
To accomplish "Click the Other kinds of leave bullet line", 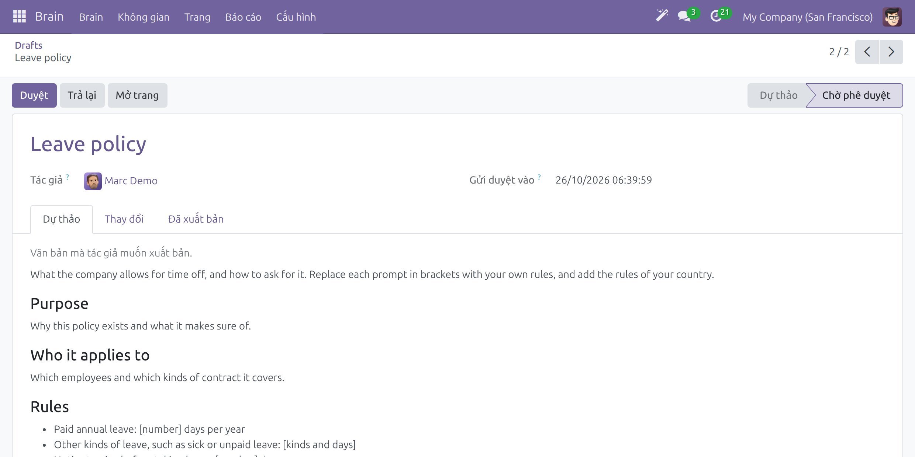I will (x=205, y=445).
